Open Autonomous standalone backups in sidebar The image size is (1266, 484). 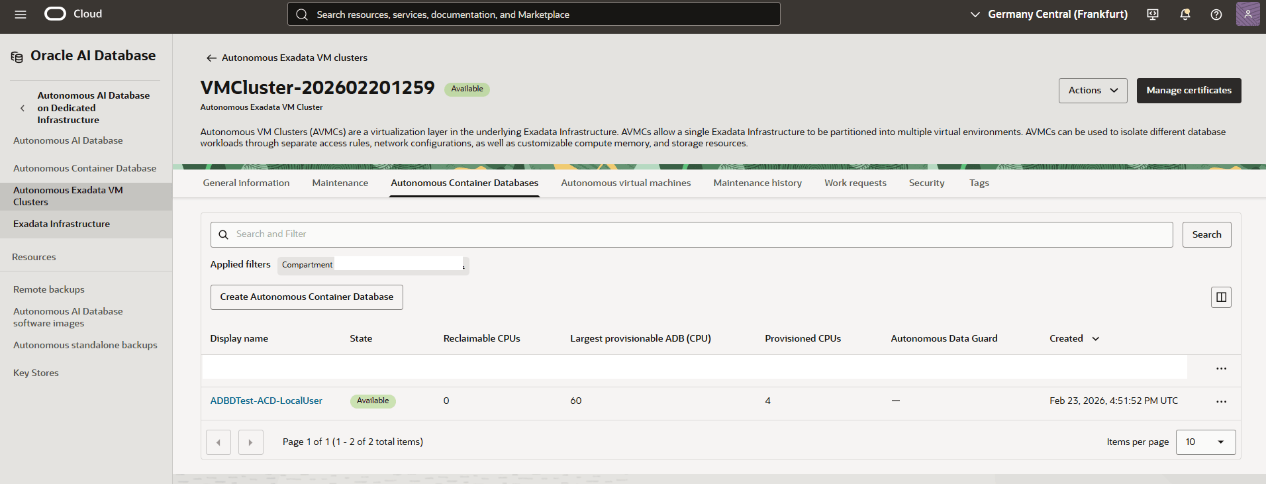click(x=85, y=345)
